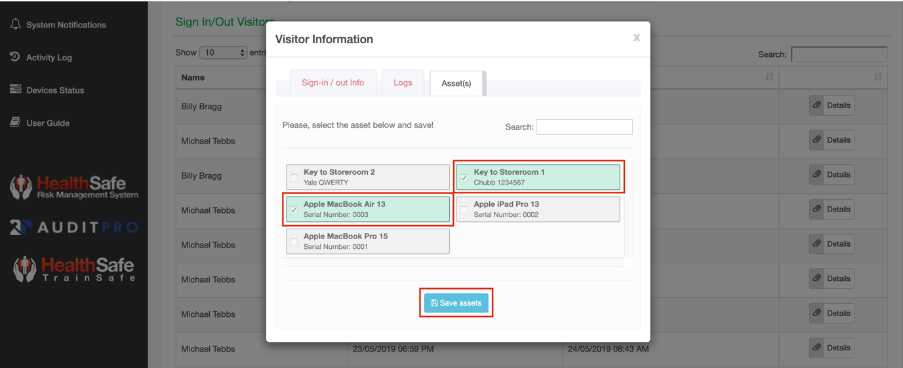Viewport: 903px width, 368px height.
Task: Open the AuditPro logo link
Action: 74,227
